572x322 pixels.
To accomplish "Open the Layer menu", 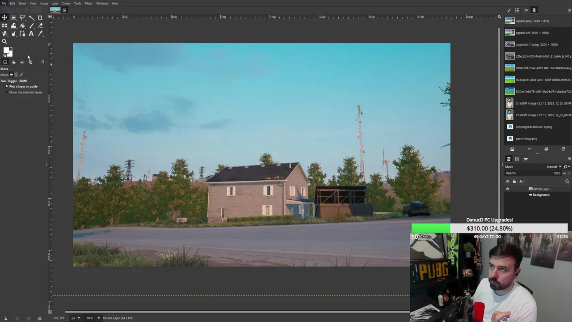I will coord(55,3).
